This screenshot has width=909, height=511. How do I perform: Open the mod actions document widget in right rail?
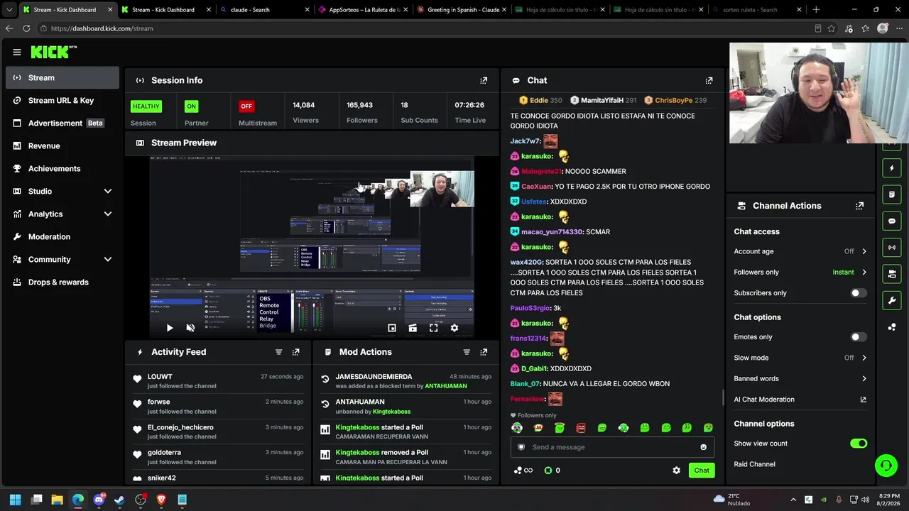point(892,194)
